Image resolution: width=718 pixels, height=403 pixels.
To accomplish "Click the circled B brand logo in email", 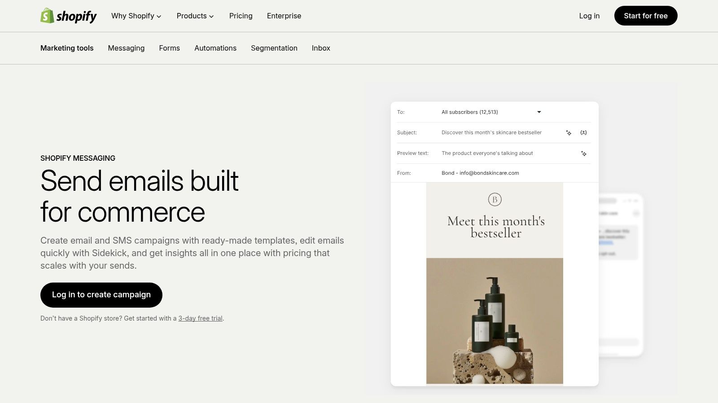I will pyautogui.click(x=495, y=199).
